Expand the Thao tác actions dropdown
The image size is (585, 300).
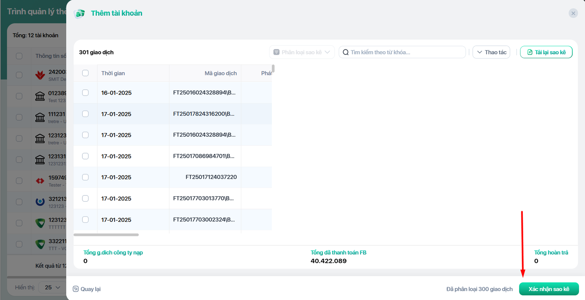(491, 52)
